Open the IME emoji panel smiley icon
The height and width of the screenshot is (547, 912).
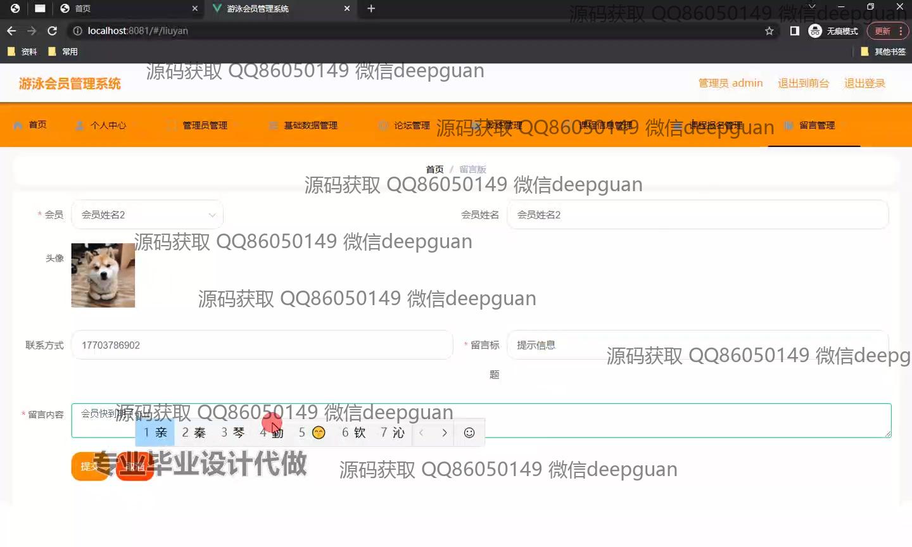pyautogui.click(x=469, y=432)
